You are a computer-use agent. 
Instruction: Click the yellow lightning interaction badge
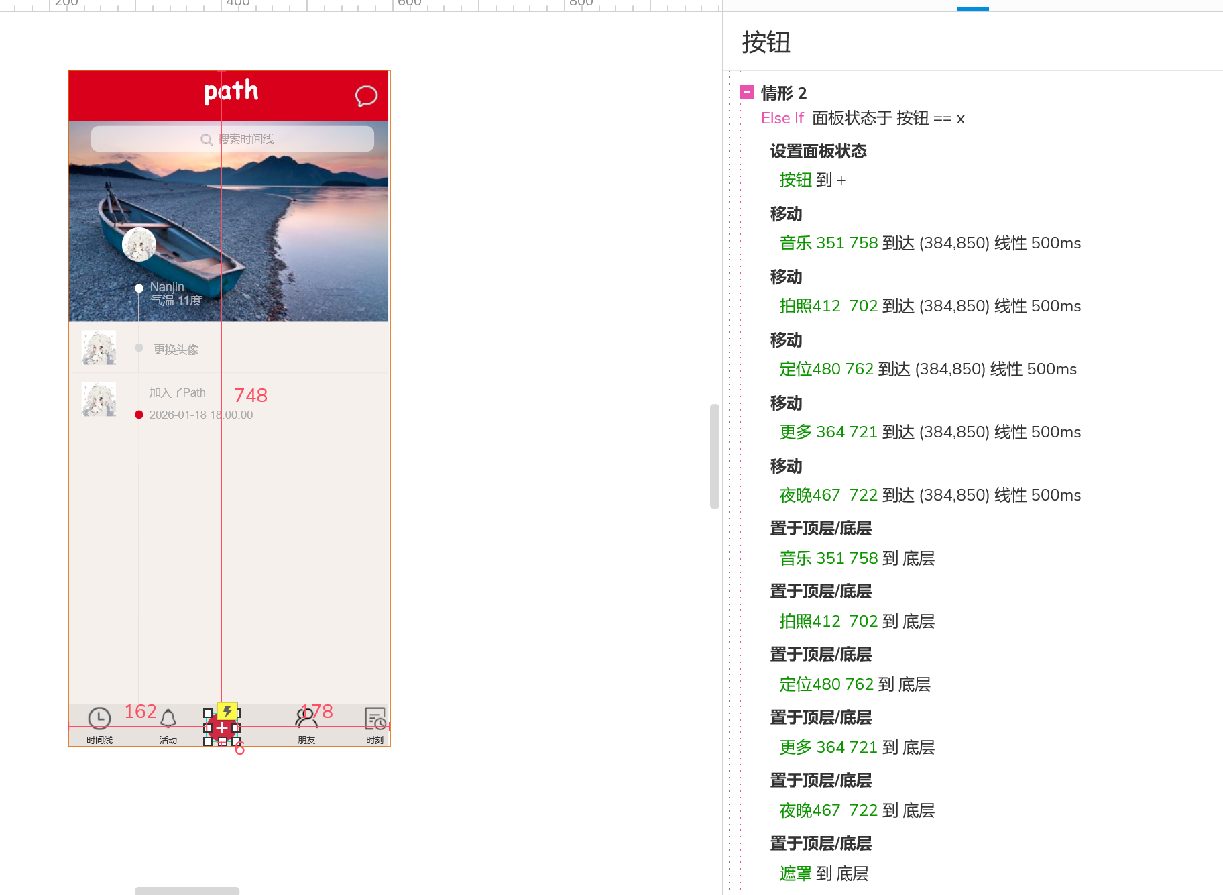[x=227, y=711]
